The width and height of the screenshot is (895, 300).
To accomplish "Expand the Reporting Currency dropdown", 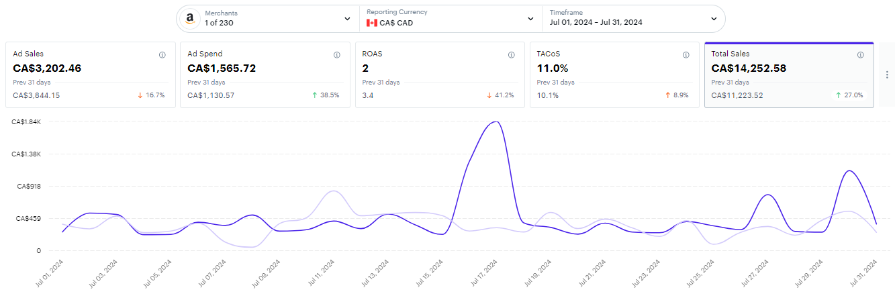I will tap(530, 19).
